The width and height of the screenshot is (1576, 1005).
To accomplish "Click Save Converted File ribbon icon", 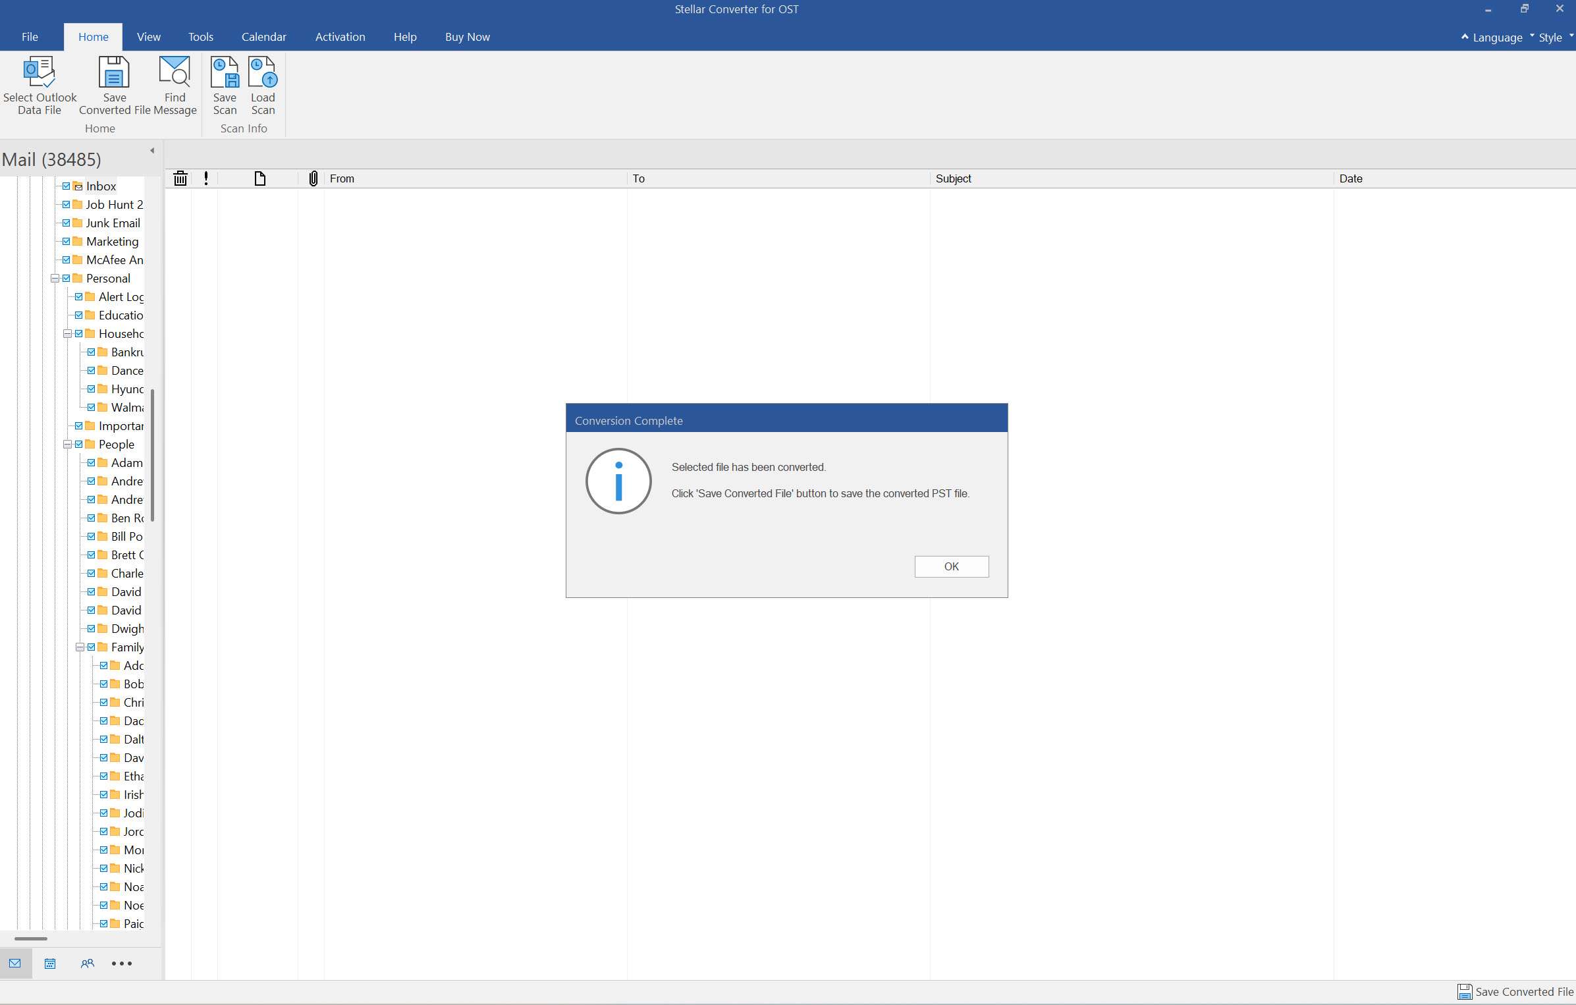I will click(114, 72).
